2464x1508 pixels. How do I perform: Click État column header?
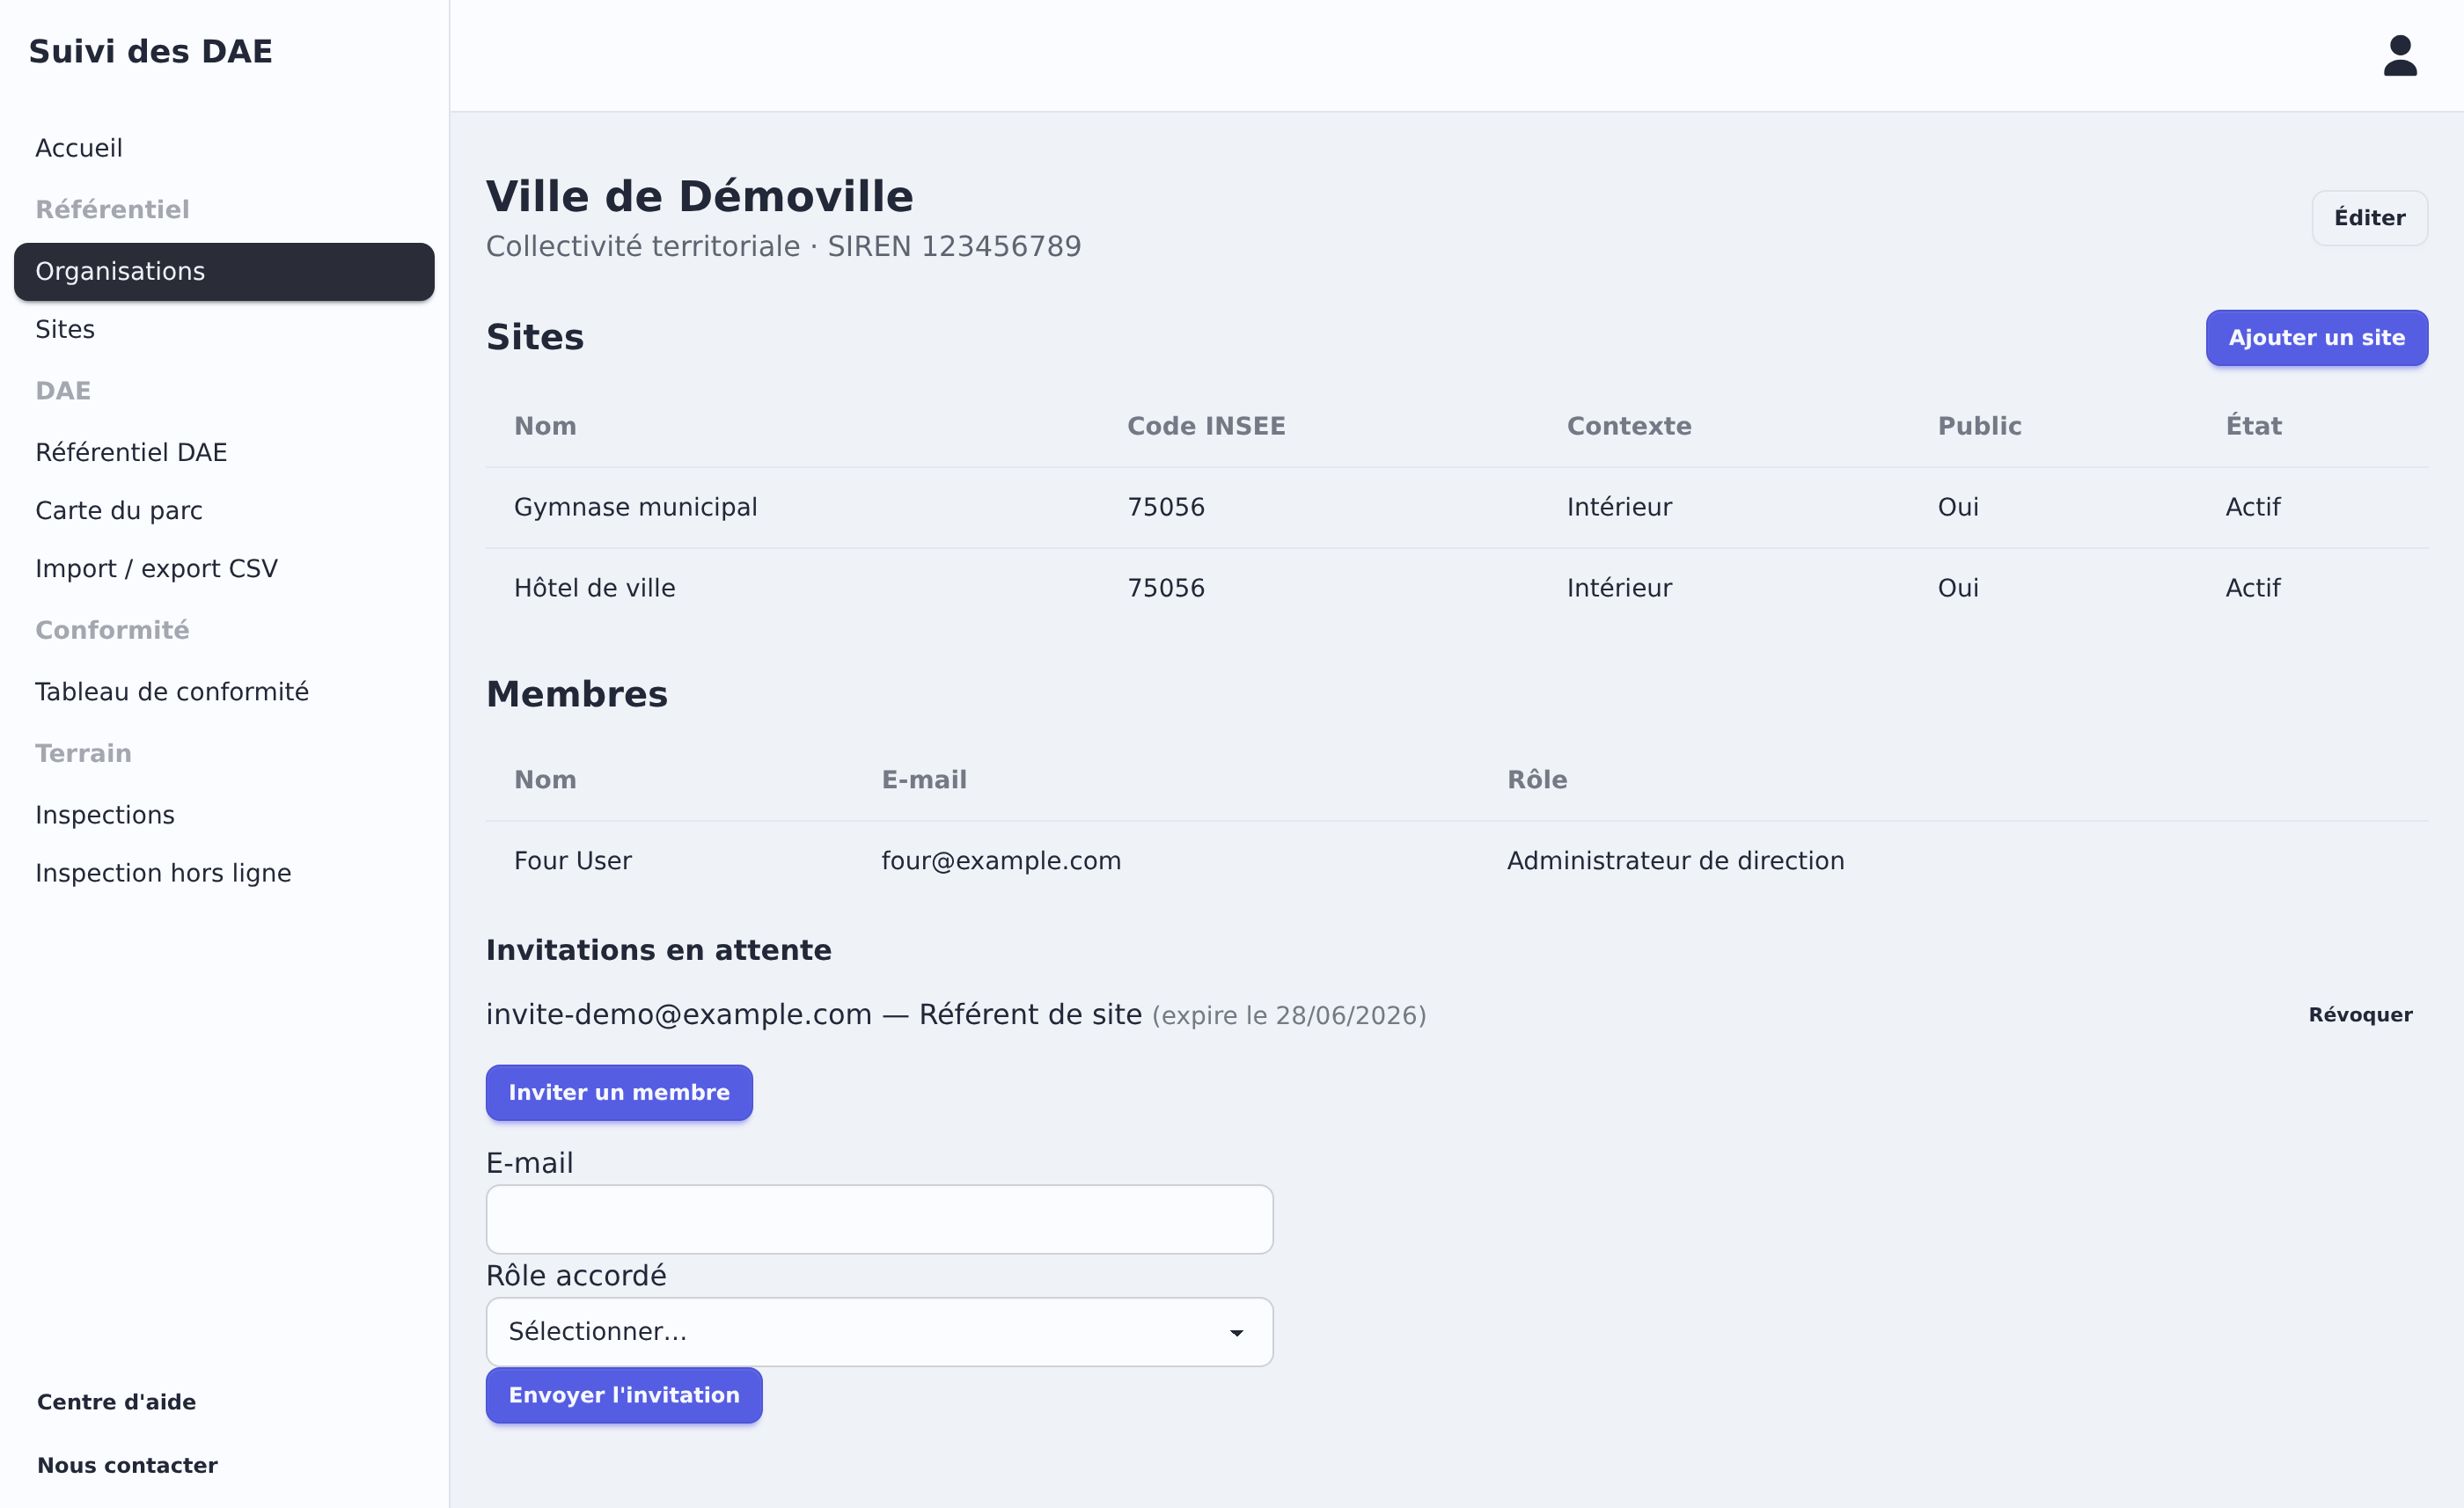point(2253,426)
